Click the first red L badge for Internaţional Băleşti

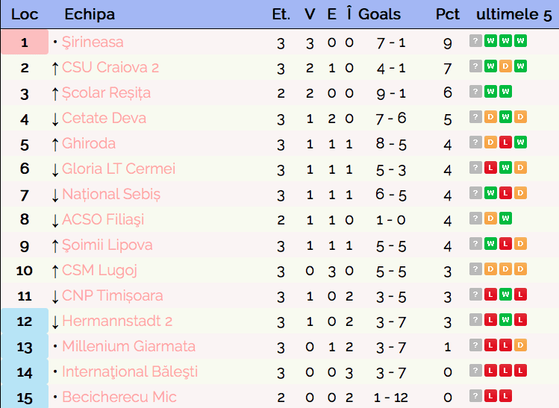[490, 371]
